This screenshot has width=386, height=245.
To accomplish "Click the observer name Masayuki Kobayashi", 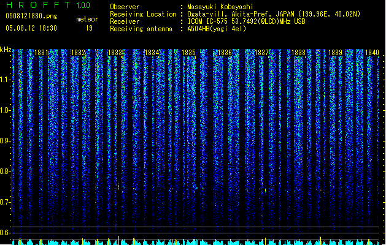I will [x=220, y=7].
